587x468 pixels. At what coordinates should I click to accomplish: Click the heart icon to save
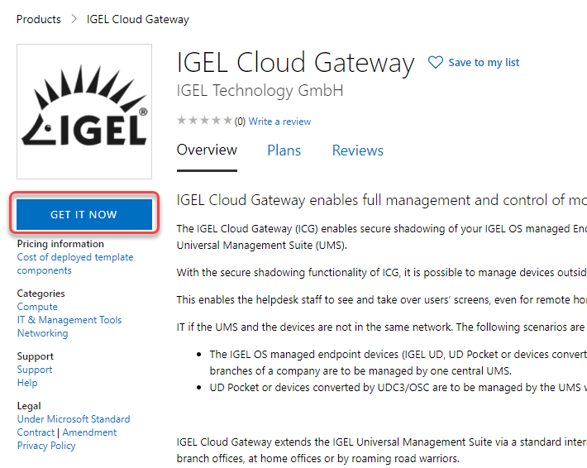(436, 63)
